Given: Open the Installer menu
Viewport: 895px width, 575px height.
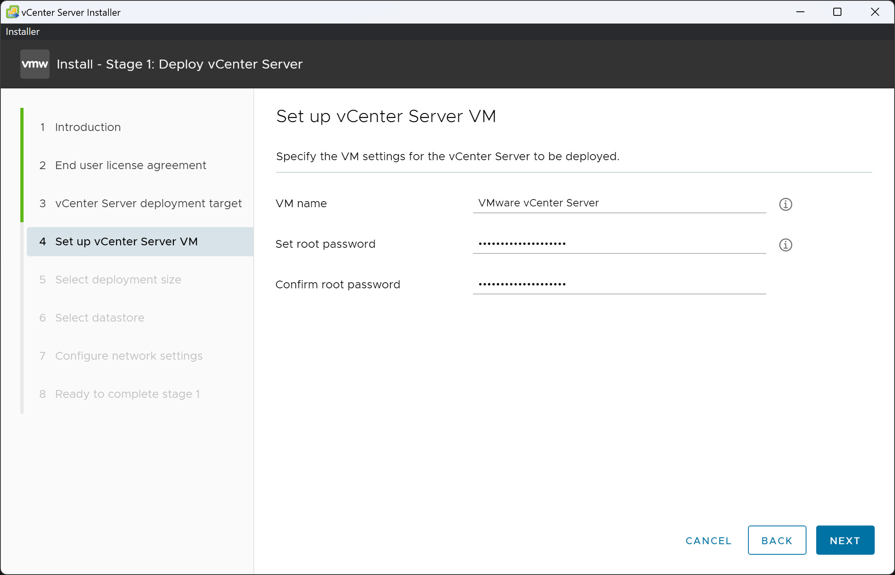Looking at the screenshot, I should [22, 31].
